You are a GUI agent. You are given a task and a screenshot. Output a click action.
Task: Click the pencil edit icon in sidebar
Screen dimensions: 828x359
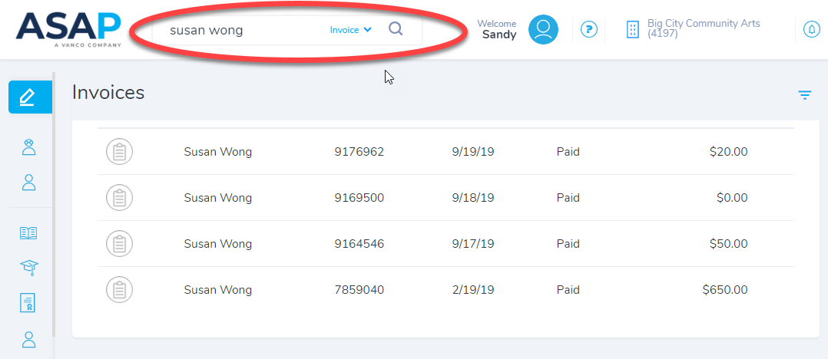tap(29, 97)
